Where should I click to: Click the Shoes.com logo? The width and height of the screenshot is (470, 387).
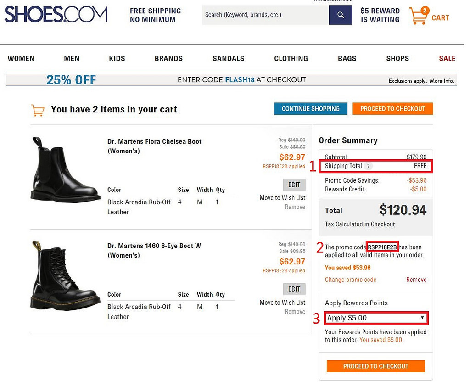click(x=56, y=15)
